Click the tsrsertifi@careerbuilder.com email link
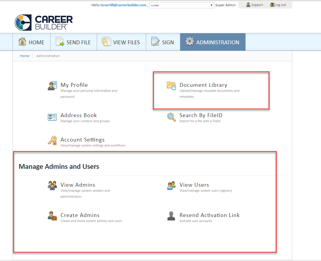This screenshot has width=321, height=261. click(x=123, y=5)
